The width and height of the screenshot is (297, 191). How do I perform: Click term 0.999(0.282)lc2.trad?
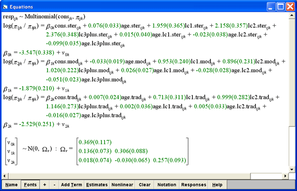[x=246, y=97]
